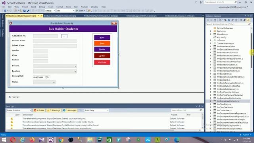Click Solution Explorer vertical scrollbar
Image resolution: width=254 pixels, height=143 pixels.
[251, 50]
